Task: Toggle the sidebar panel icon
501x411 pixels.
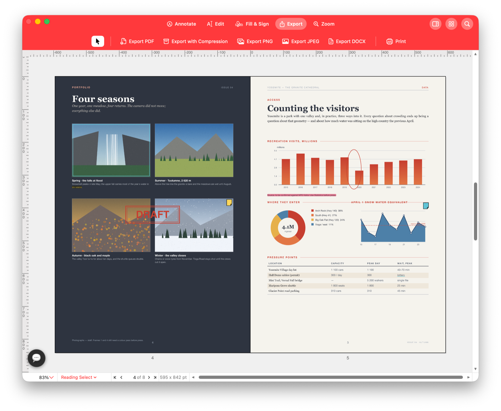Action: click(435, 24)
